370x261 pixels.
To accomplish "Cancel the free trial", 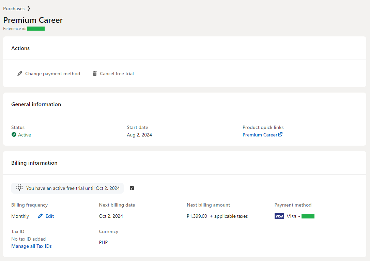I will [113, 74].
